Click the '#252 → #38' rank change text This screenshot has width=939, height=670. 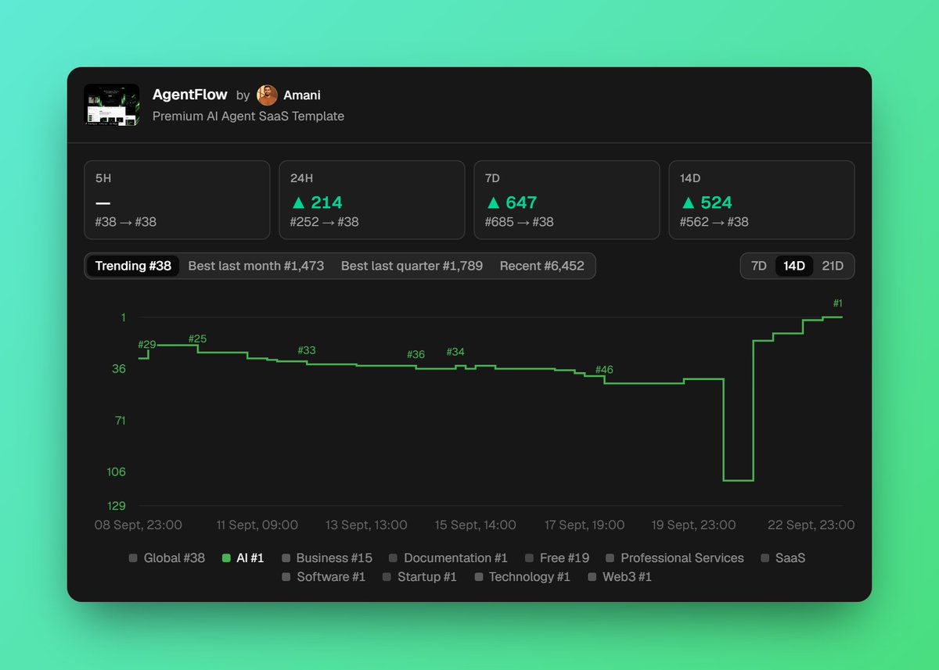(x=324, y=222)
